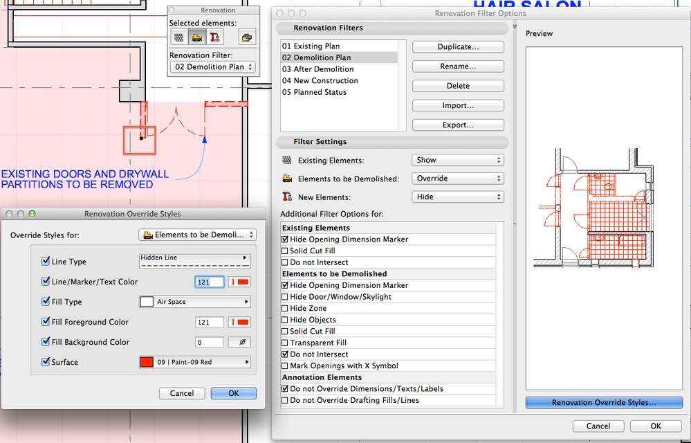Select 03 After Demolition in filter list

tap(318, 69)
